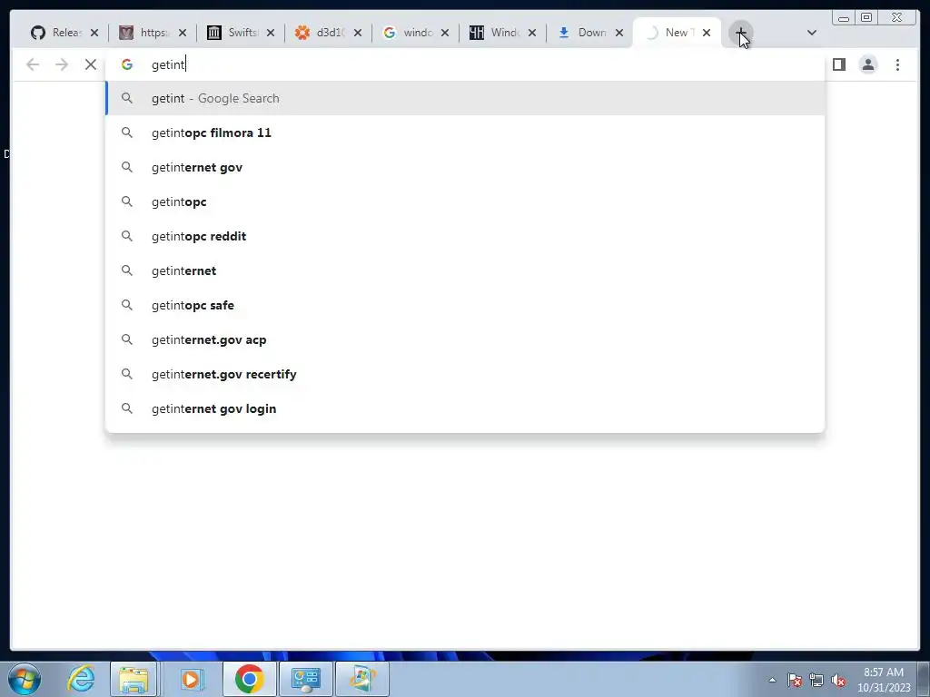930x697 pixels.
Task: Select suggestion 'getinternet.gov acp'
Action: pyautogui.click(x=465, y=339)
